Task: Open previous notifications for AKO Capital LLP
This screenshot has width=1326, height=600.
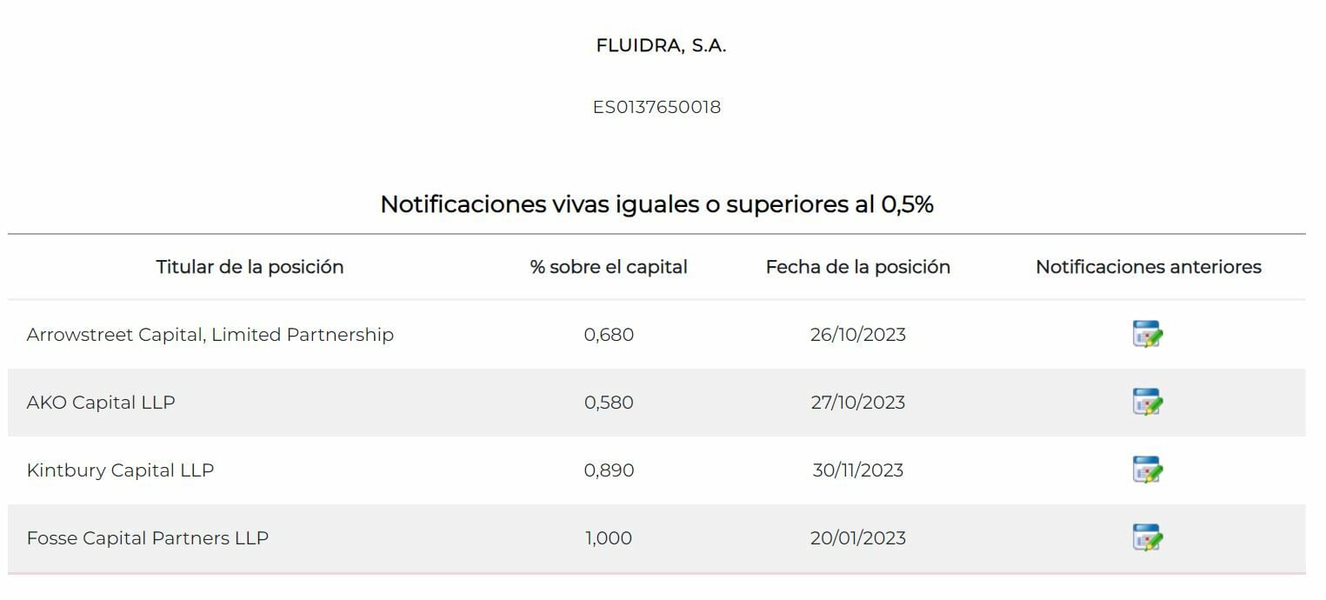Action: coord(1148,403)
